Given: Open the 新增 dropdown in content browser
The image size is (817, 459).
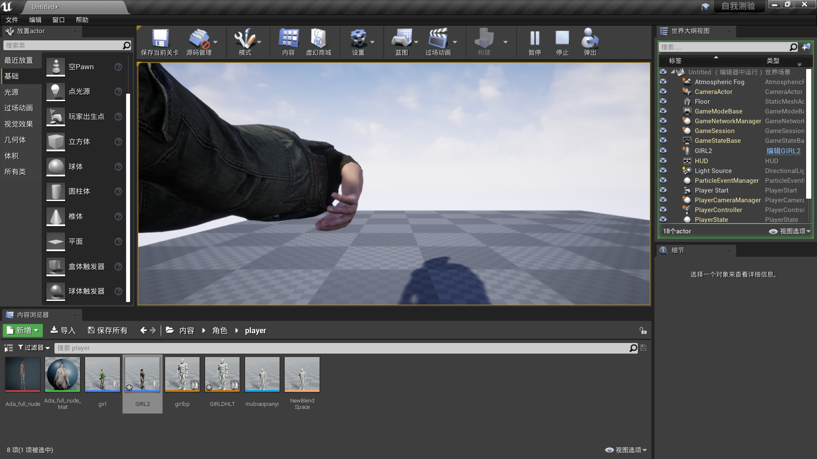Looking at the screenshot, I should tap(23, 330).
